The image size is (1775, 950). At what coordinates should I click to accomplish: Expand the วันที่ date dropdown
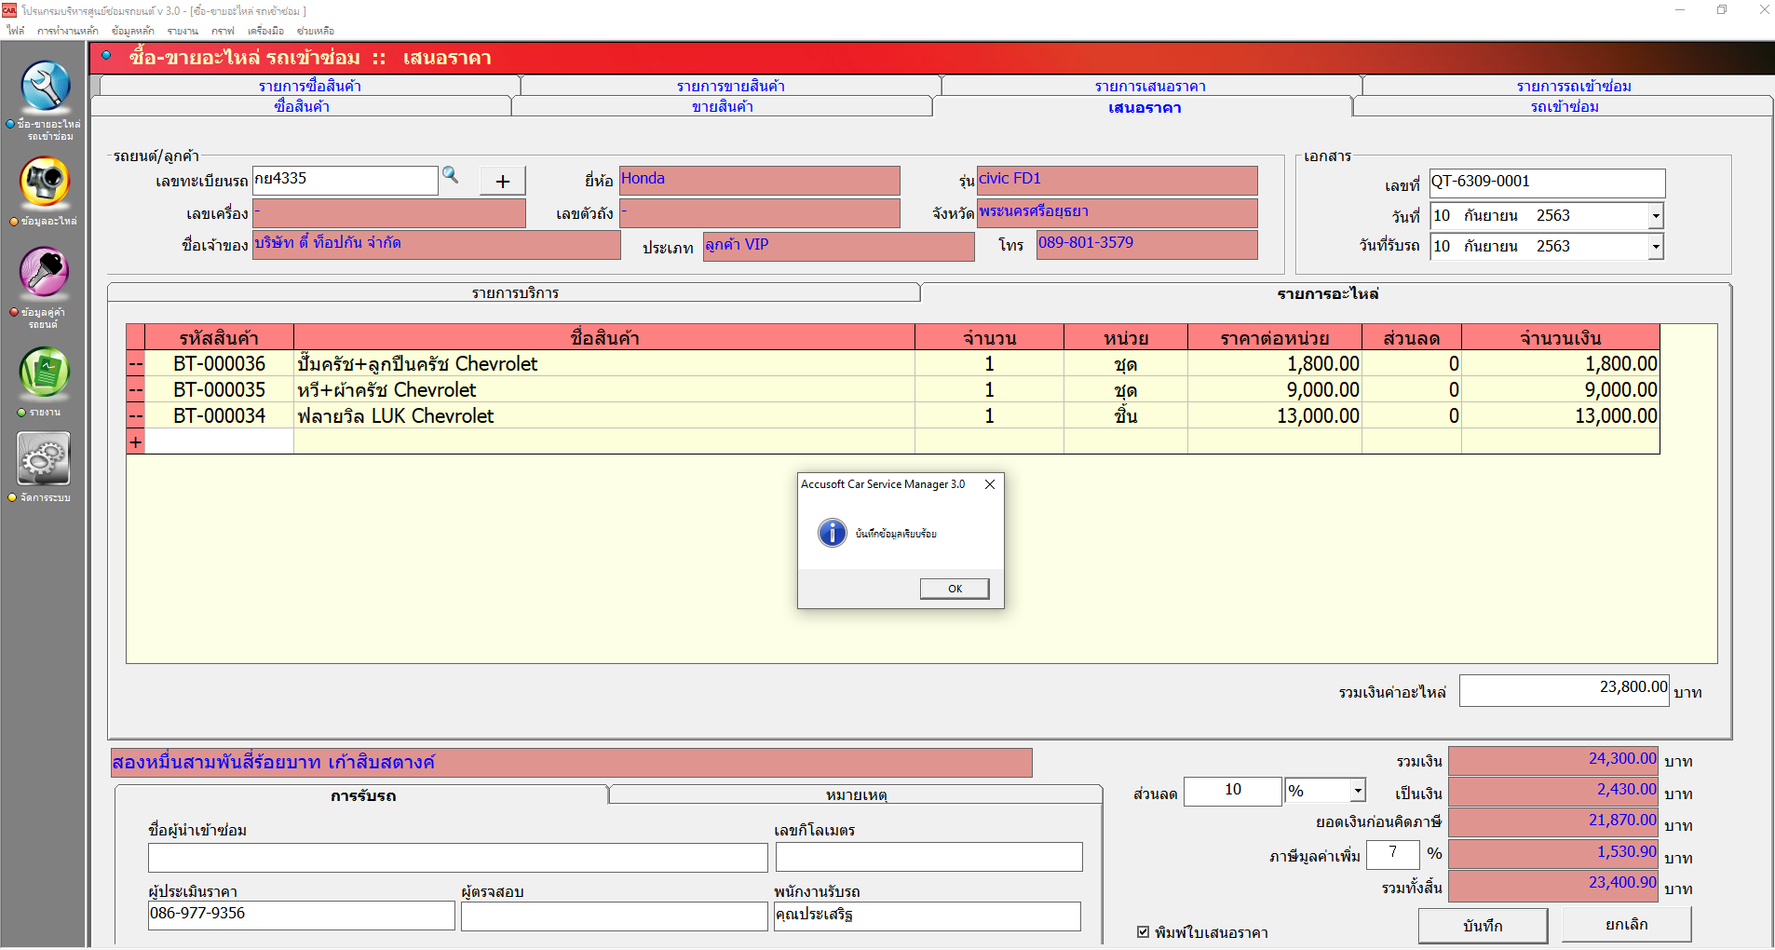pyautogui.click(x=1655, y=216)
